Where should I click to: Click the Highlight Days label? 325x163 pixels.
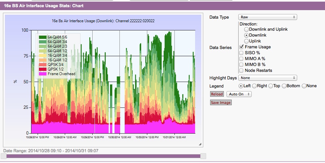point(223,78)
